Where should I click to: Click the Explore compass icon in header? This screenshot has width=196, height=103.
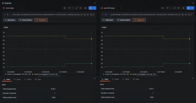point(3,3)
